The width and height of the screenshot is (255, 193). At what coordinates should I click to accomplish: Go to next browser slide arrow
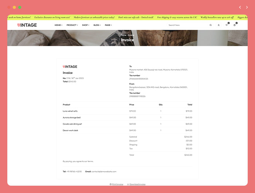click(247, 7)
